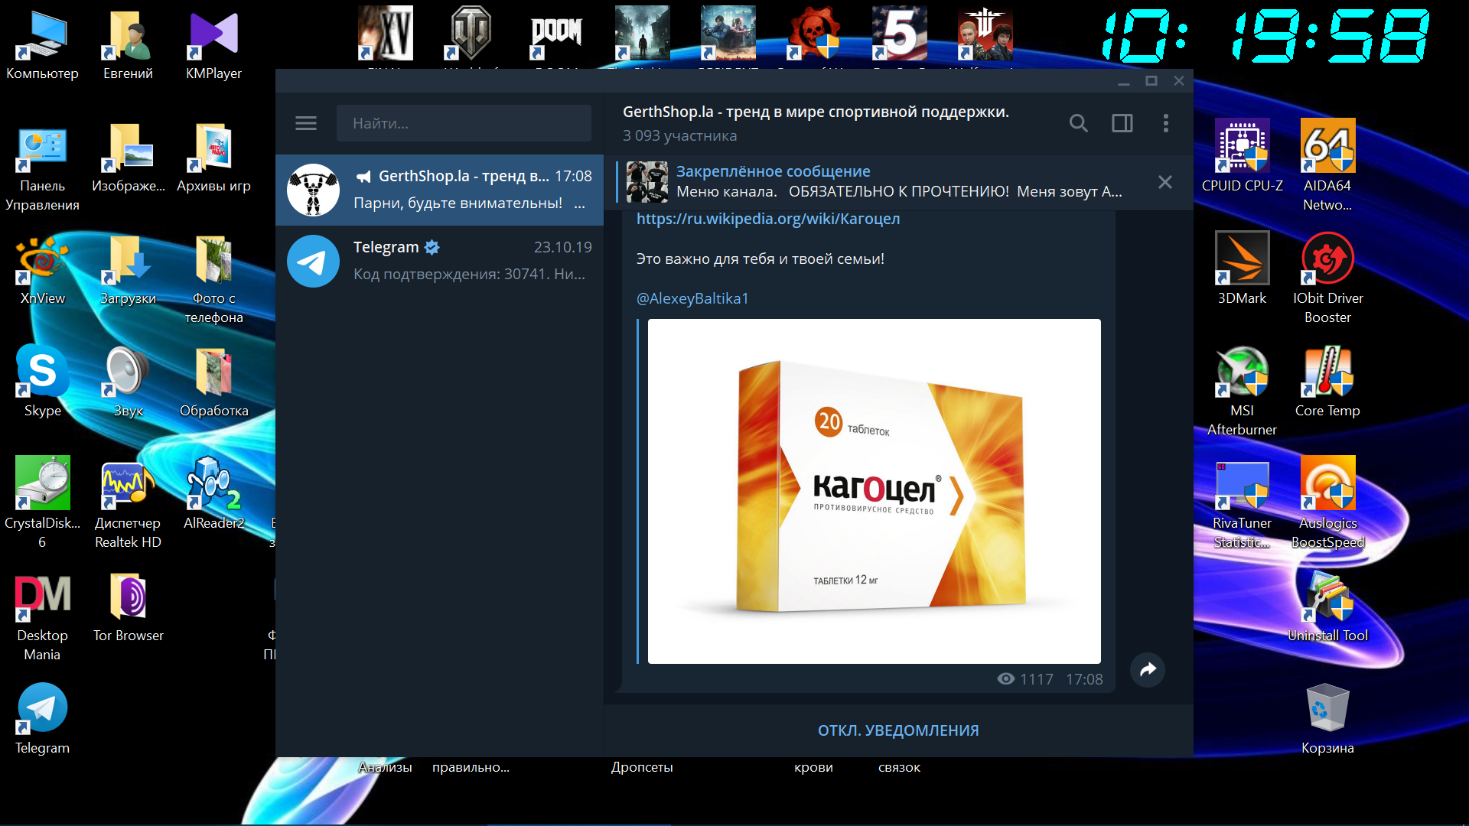This screenshot has height=826, width=1469.
Task: Open the Kagocel product image
Action: (874, 491)
